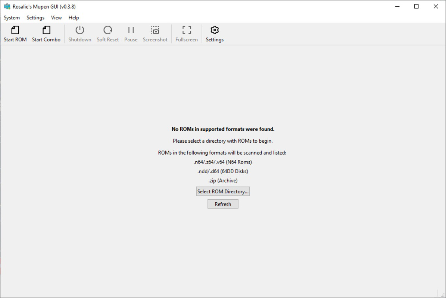Screen dimensions: 446x298
Task: Click "No ROMs in supported formats were found." text
Action: (x=223, y=129)
